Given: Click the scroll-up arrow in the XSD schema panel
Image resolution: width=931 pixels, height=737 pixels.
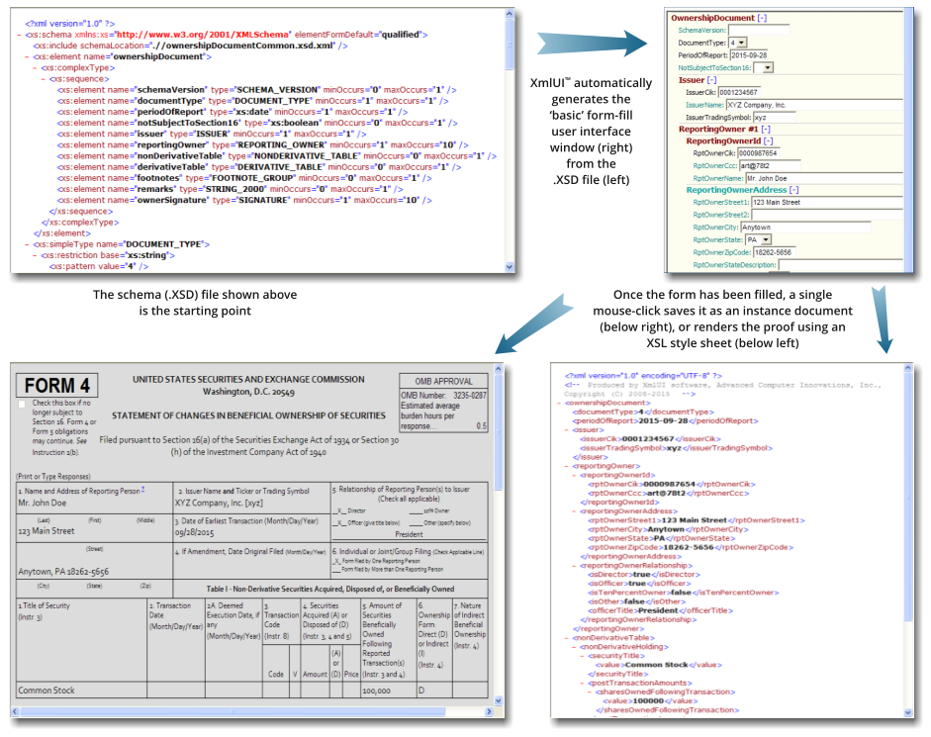Looking at the screenshot, I should click(509, 13).
